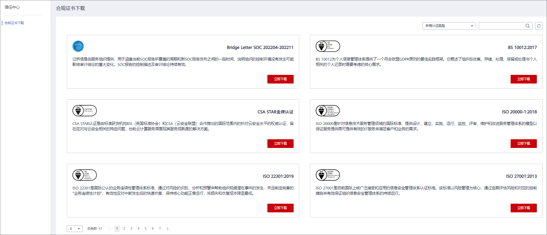Jump to page 3 in pagination
The width and height of the screenshot is (547, 235).
click(x=131, y=229)
